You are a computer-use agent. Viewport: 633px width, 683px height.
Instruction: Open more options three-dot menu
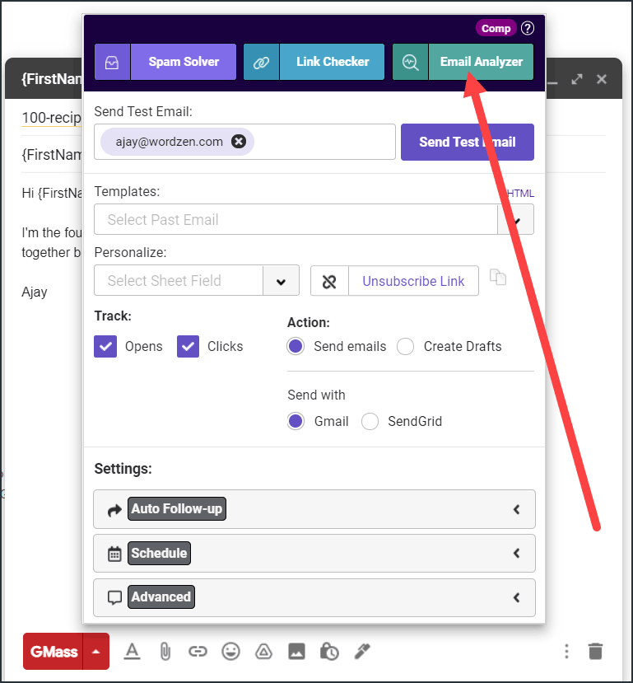tap(566, 651)
